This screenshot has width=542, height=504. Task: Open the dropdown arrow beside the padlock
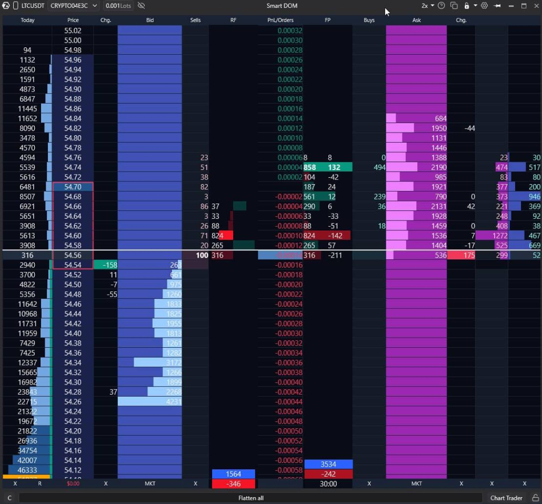coord(475,6)
